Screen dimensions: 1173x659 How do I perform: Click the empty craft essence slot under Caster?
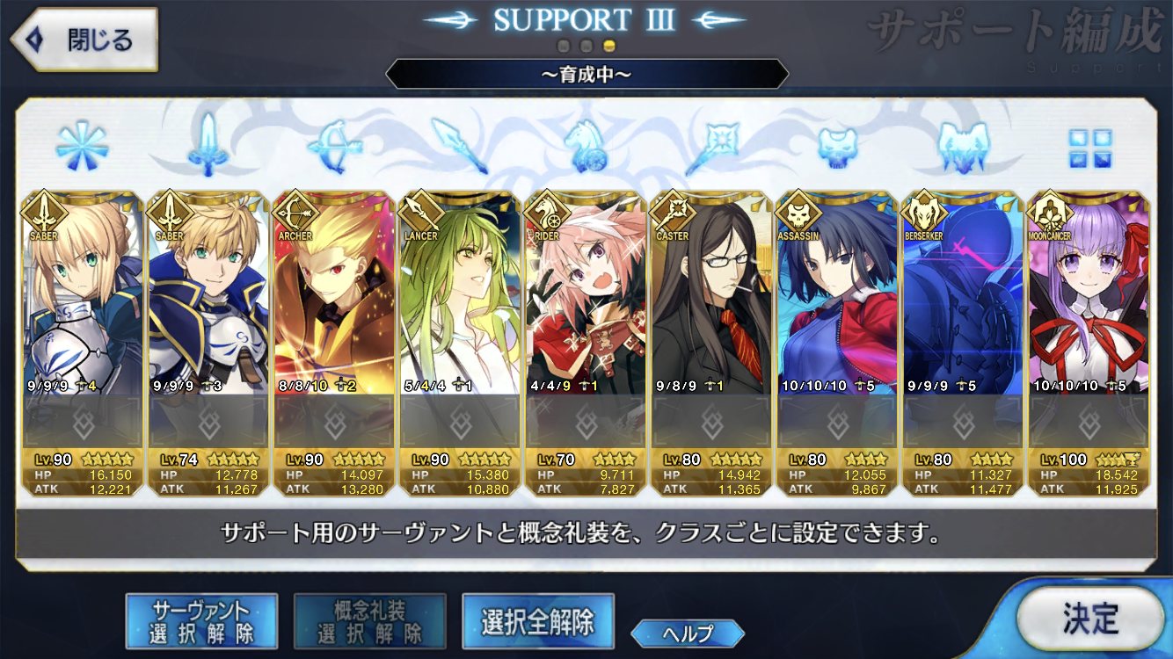point(710,422)
